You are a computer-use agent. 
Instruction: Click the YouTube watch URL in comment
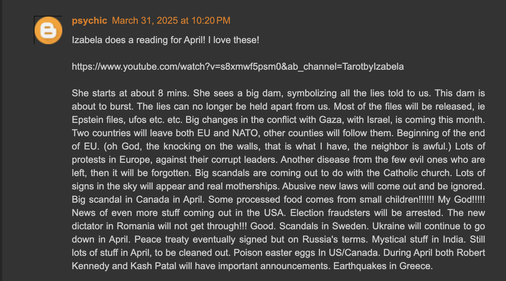coord(238,66)
